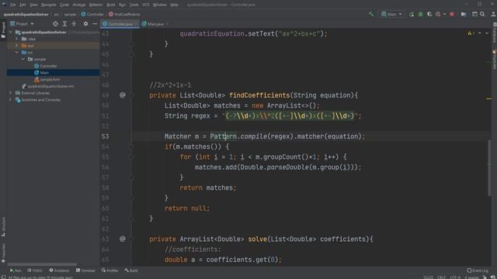Open the Project Structure icon
The width and height of the screenshot is (497, 279).
click(464, 14)
